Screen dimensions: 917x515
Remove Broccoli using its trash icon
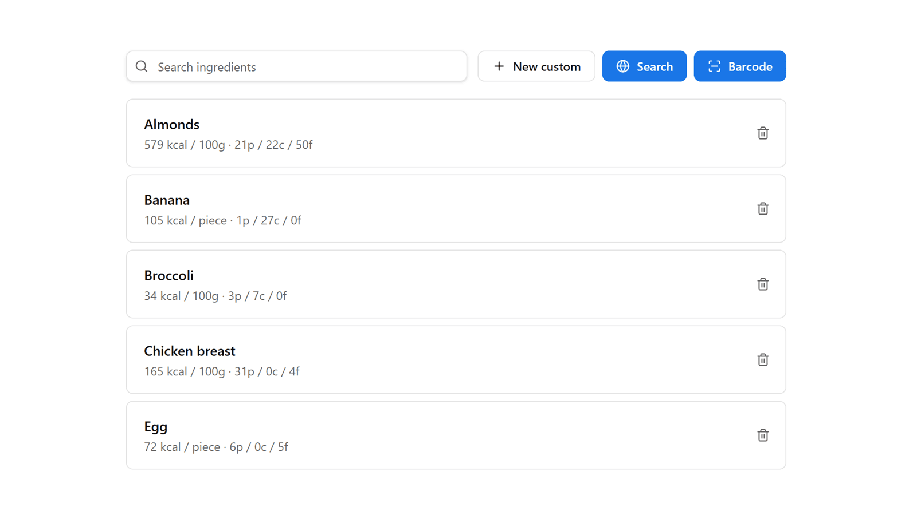(762, 284)
